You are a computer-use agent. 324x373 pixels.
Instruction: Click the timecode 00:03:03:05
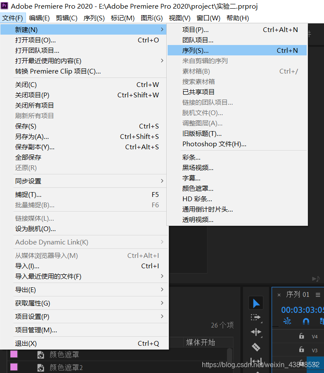pyautogui.click(x=302, y=310)
